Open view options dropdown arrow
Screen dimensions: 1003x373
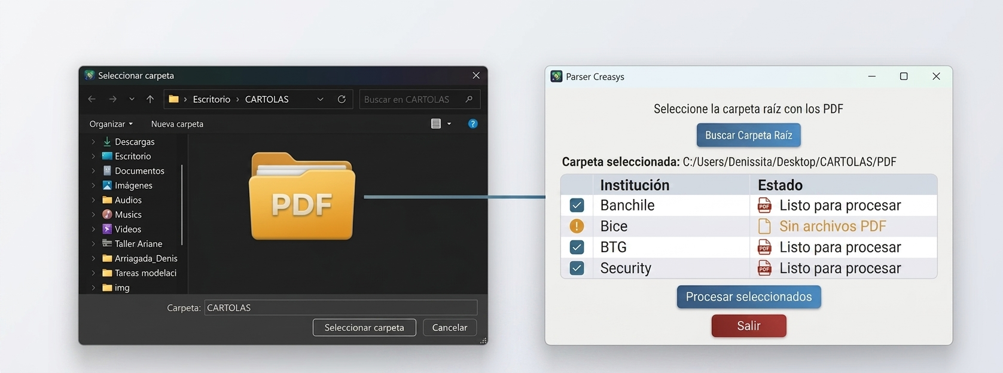tap(449, 124)
